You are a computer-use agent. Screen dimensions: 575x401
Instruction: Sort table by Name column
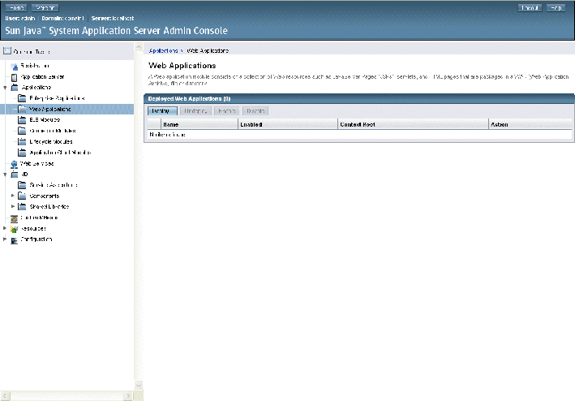tap(171, 125)
